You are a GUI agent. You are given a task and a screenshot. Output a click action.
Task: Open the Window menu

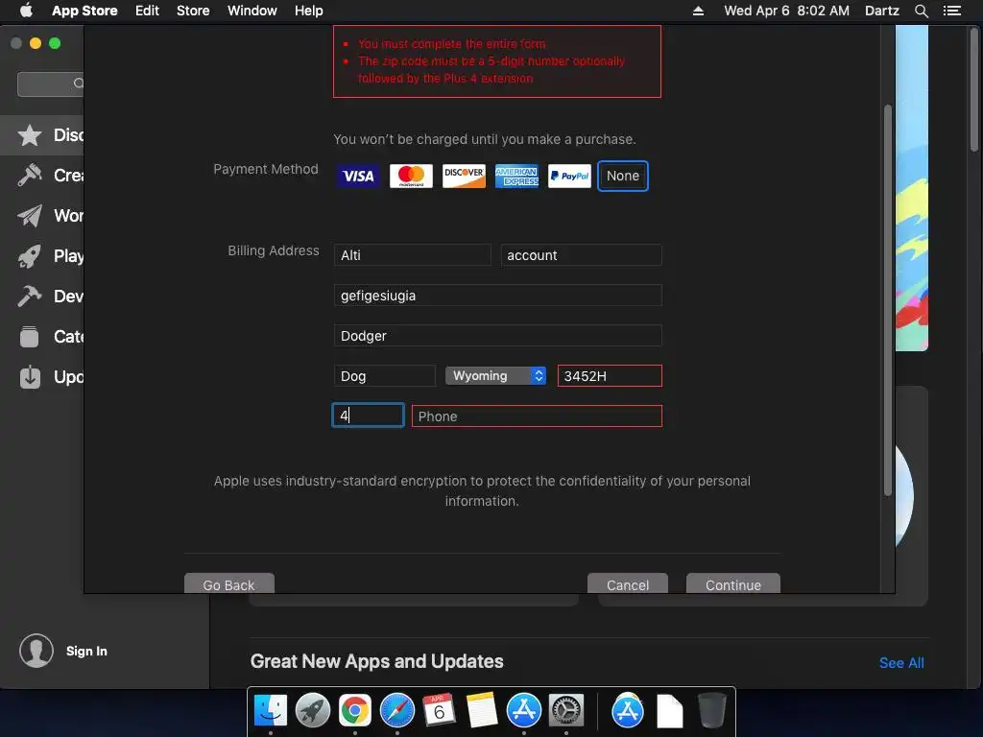[x=252, y=11]
